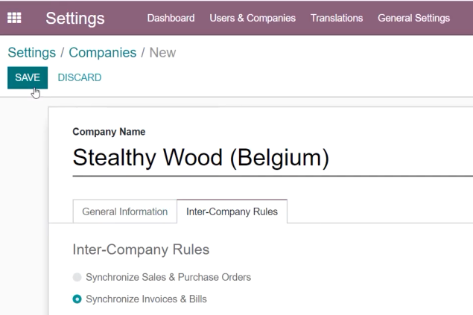Screen dimensions: 473x315
Task: Click the Synchronize Invoices & Bills label text
Action: click(146, 299)
